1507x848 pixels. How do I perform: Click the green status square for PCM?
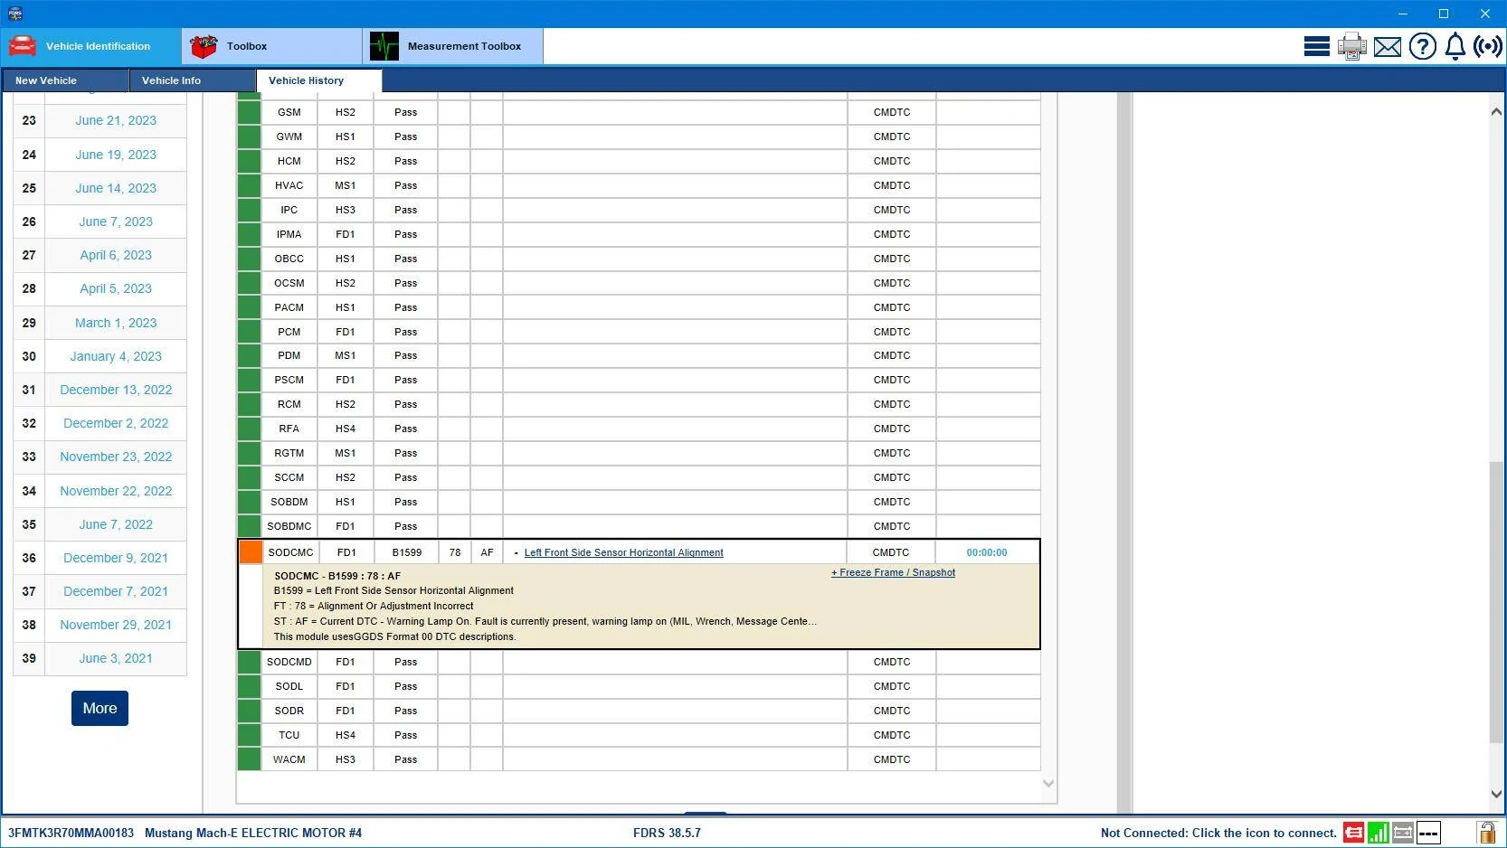click(249, 332)
